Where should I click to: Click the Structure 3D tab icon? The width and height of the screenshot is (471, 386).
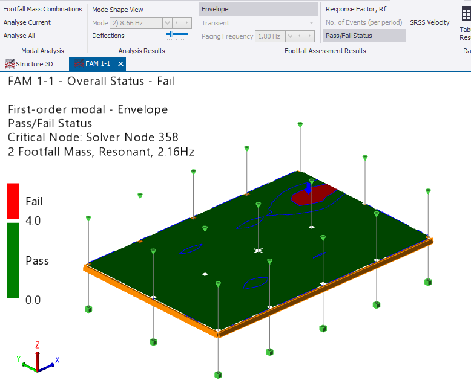pyautogui.click(x=9, y=64)
